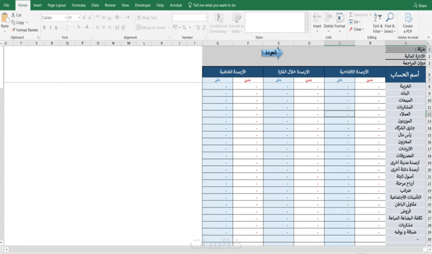Switch to the Insert tab
The height and width of the screenshot is (254, 432).
coord(37,5)
